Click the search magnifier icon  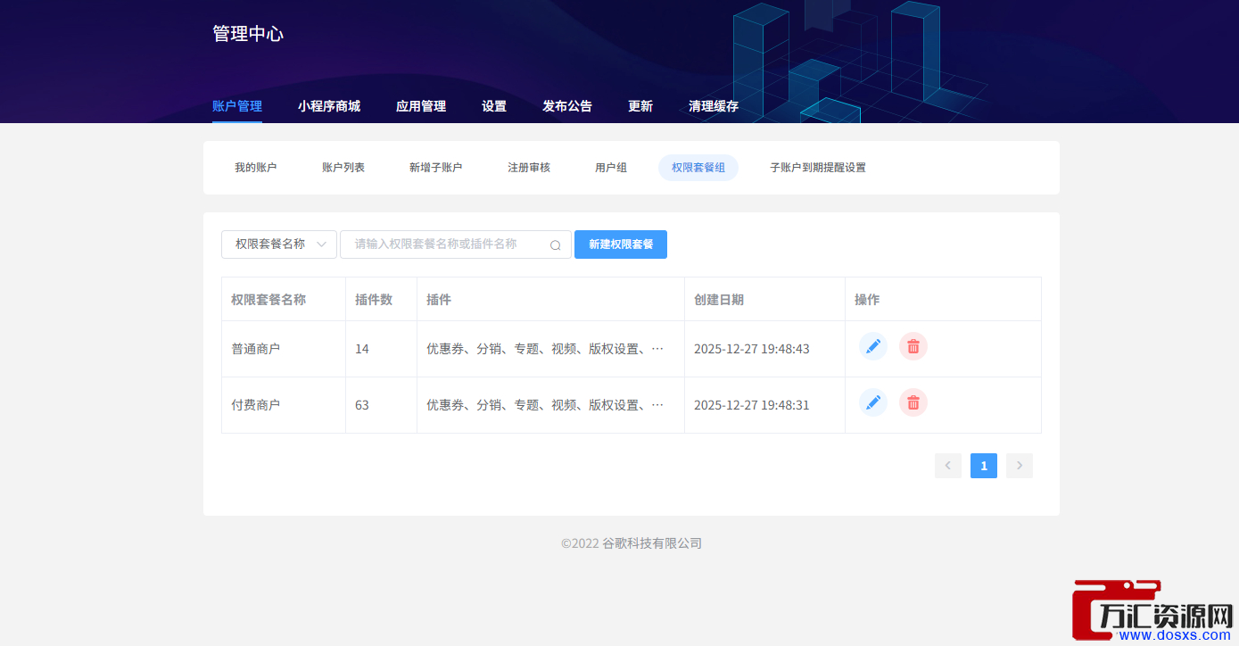[x=555, y=245]
